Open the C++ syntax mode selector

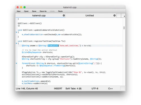111,88
